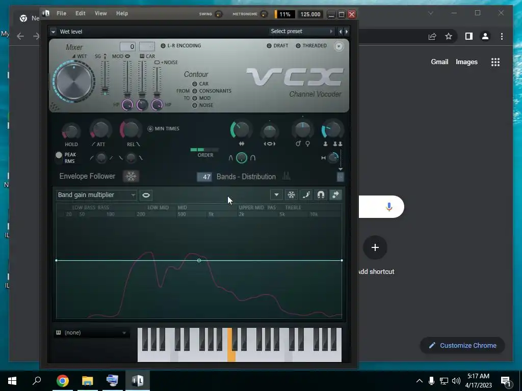The image size is (522, 391).
Task: Click the round options button on VCX panel
Action: coord(338,46)
